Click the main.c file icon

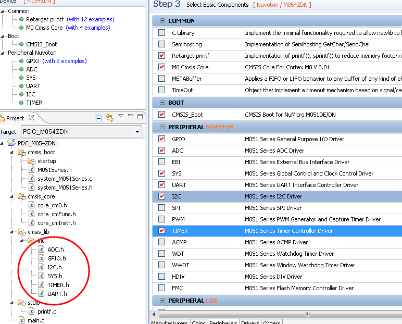21,320
